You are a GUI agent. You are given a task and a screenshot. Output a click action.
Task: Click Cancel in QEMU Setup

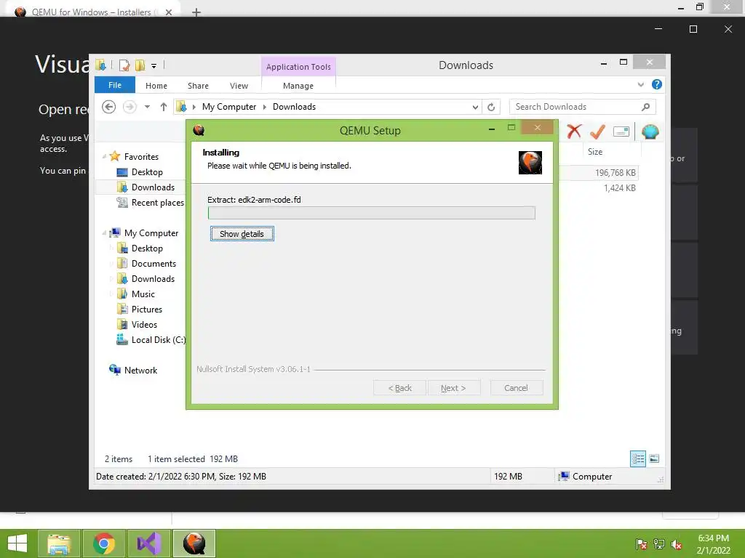(516, 388)
